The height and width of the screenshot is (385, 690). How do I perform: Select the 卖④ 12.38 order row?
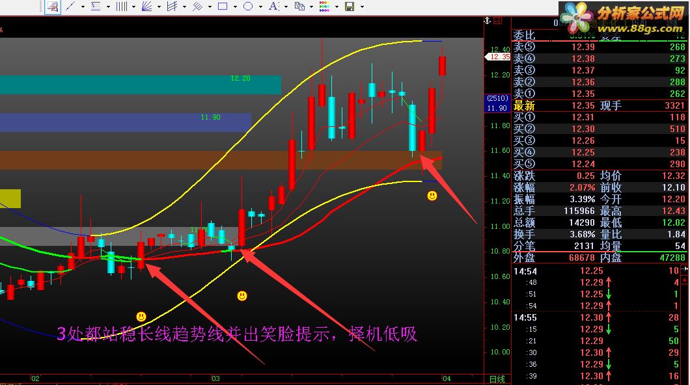[600, 59]
